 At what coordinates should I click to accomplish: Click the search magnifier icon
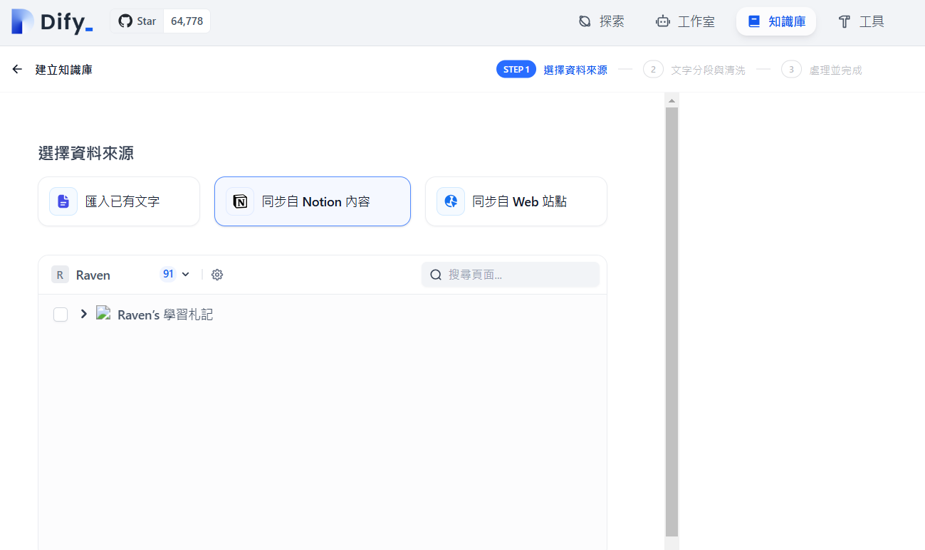pos(436,275)
